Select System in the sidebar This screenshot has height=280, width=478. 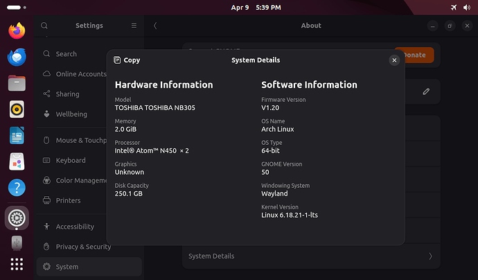pos(89,267)
